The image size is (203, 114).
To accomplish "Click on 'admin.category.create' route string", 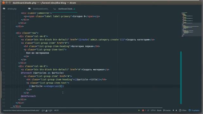I will click(x=104, y=40).
